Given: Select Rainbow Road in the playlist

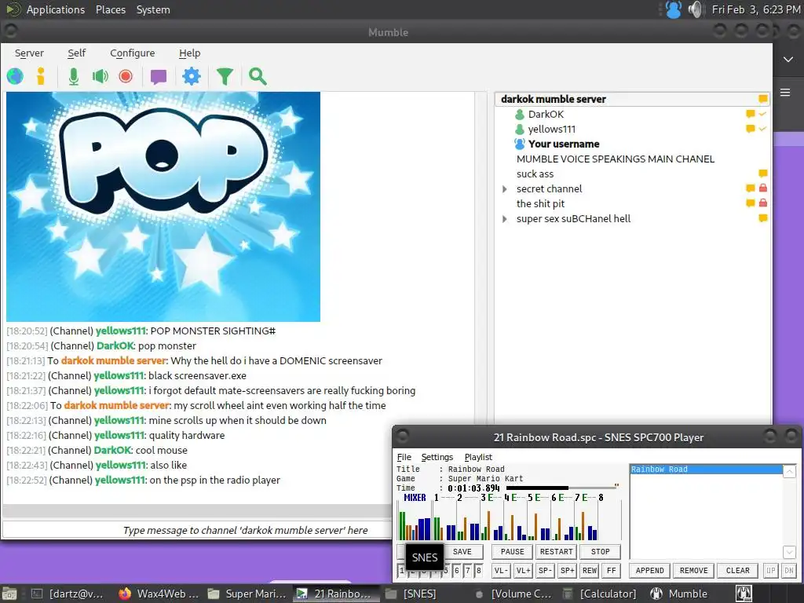Looking at the screenshot, I should (x=706, y=470).
